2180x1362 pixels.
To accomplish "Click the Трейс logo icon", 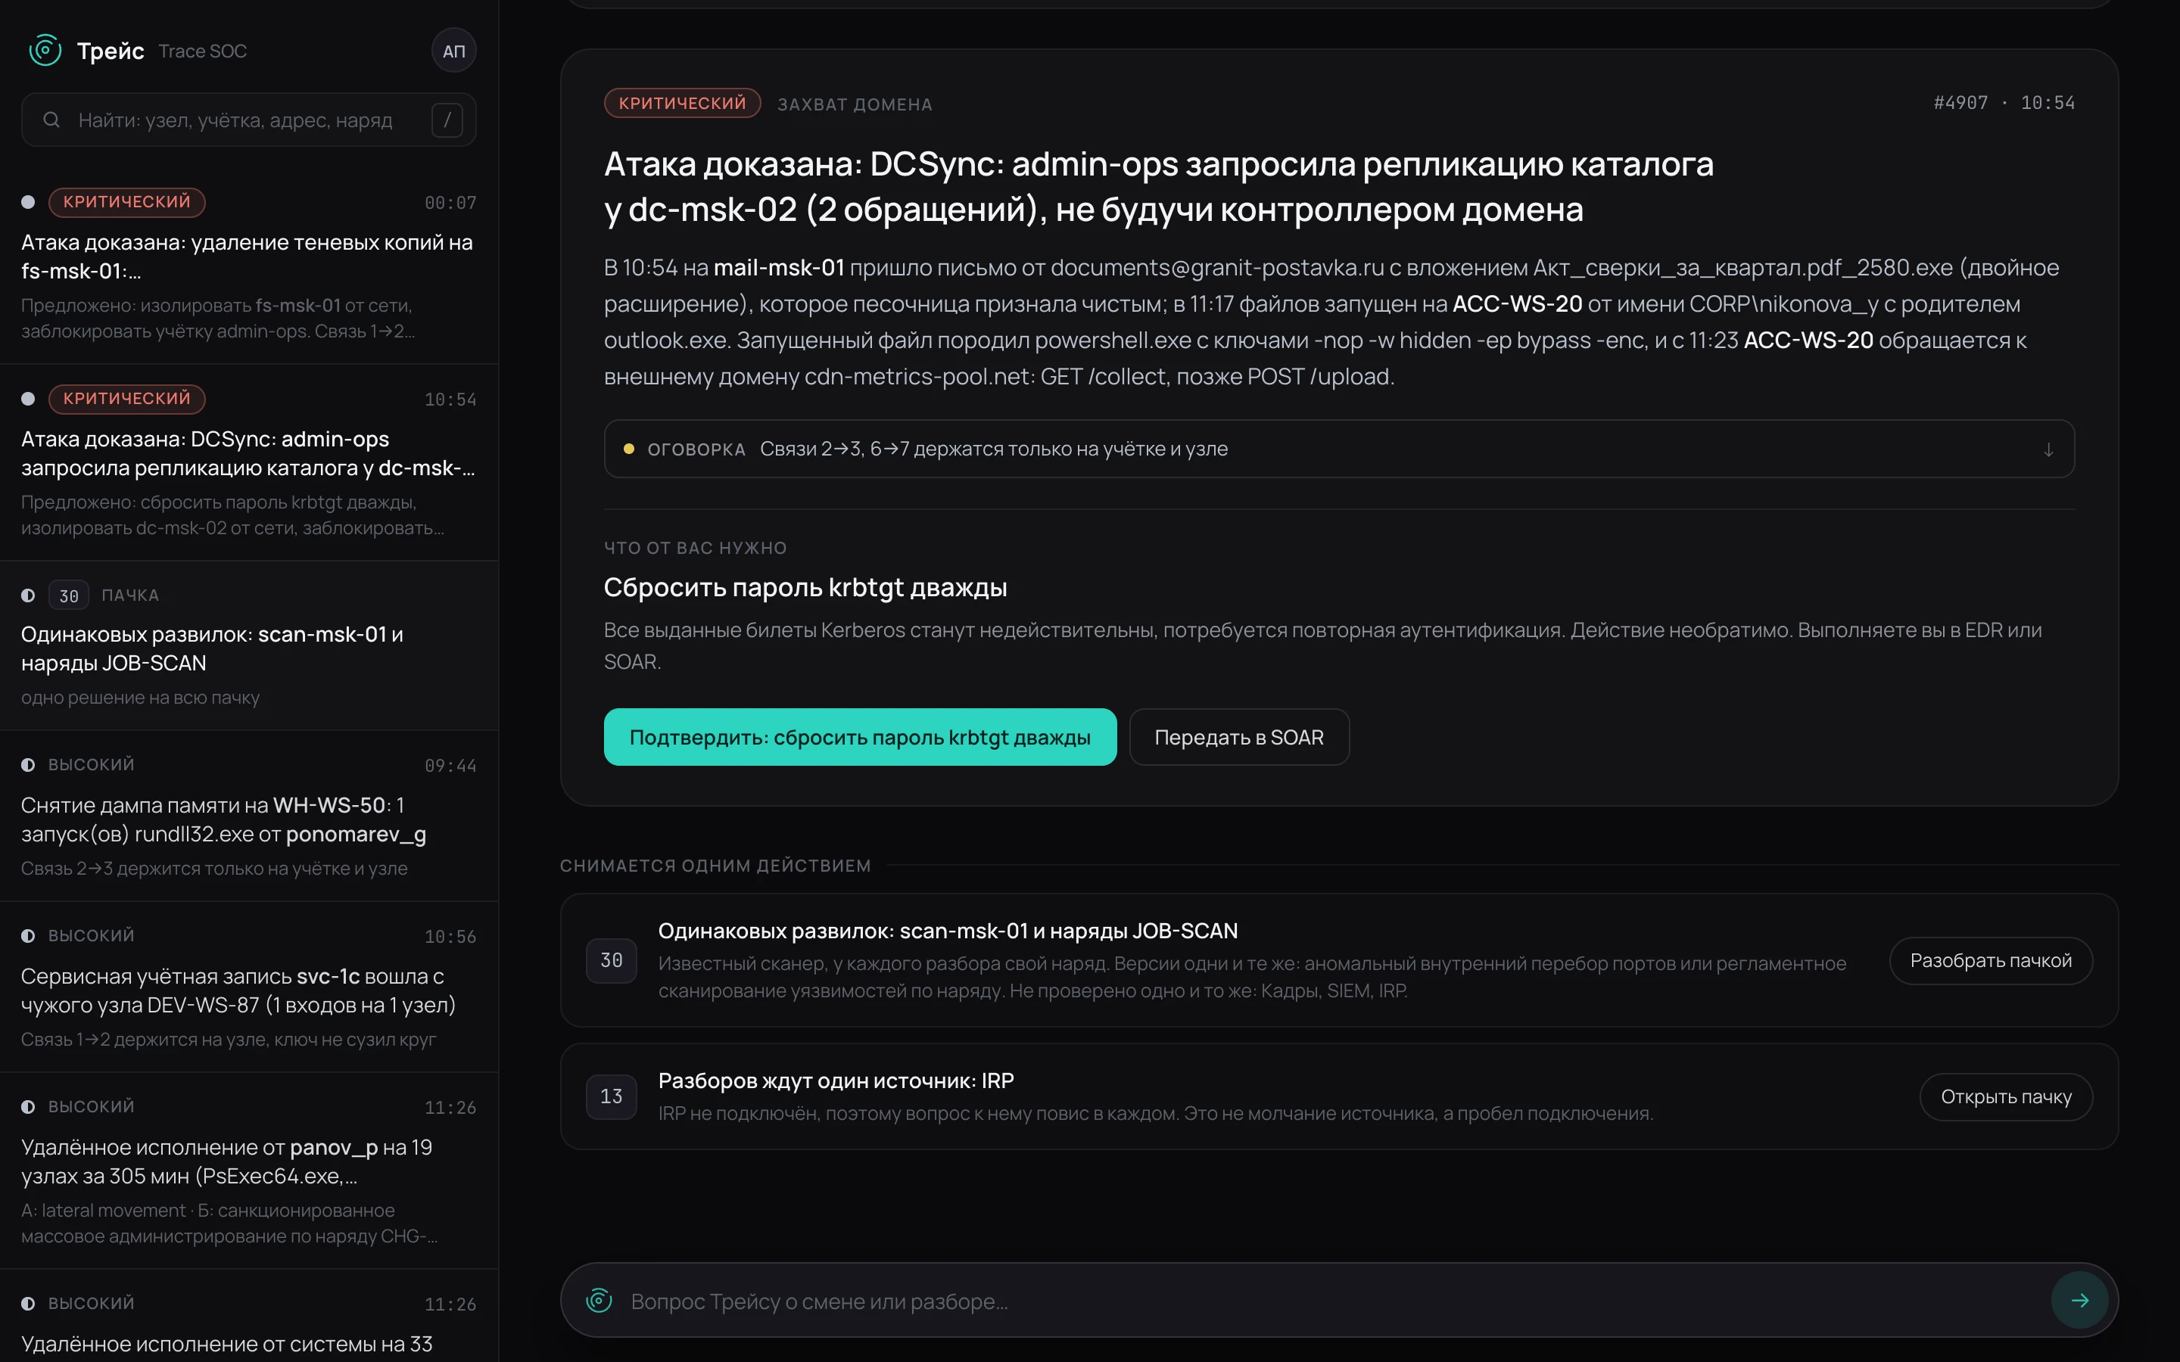I will 45,51.
